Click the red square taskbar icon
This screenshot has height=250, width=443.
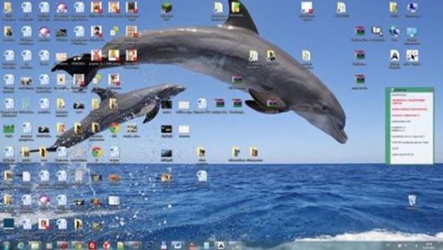tap(93, 246)
